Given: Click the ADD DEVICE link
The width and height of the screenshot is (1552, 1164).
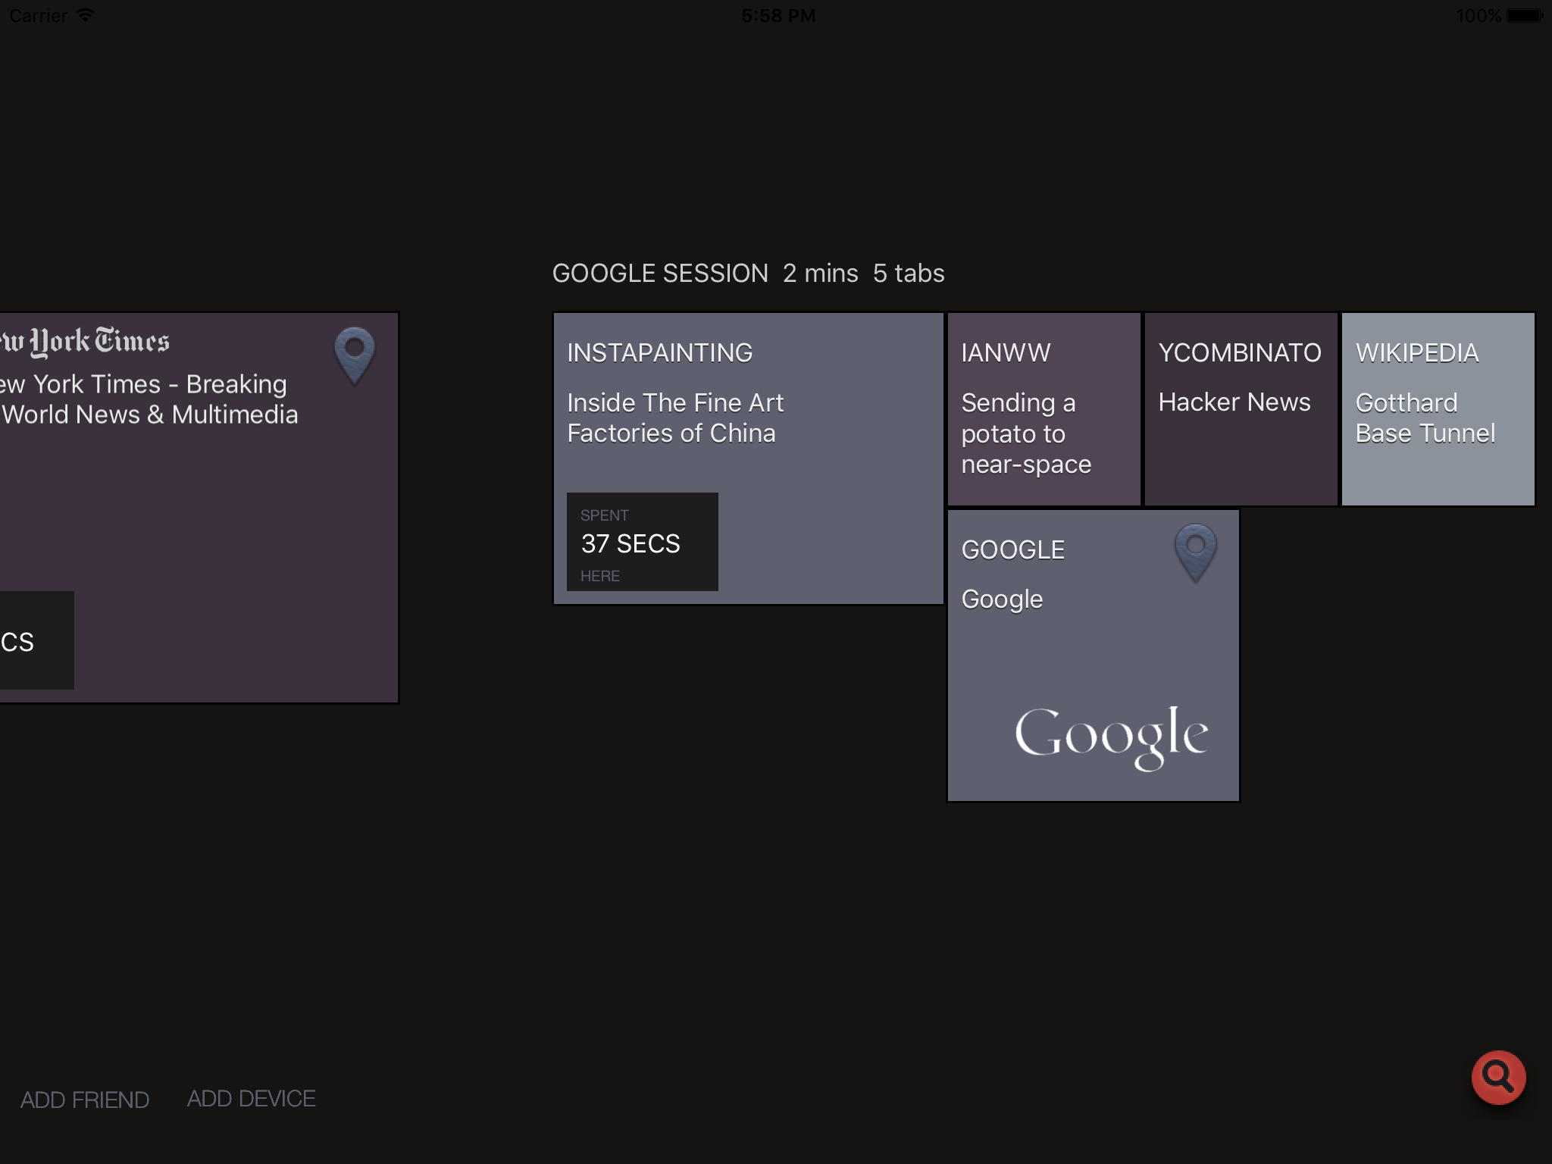Looking at the screenshot, I should pos(251,1099).
